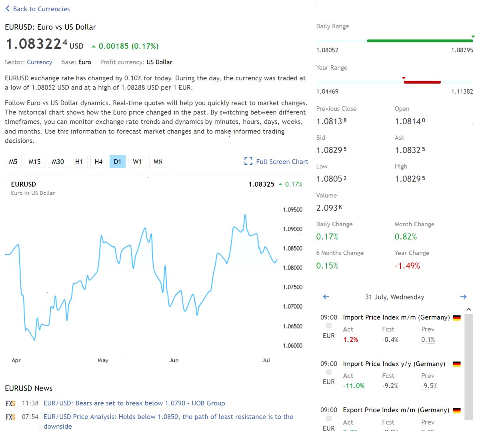480x431 pixels.
Task: Open the Currency sector link
Action: (x=39, y=62)
